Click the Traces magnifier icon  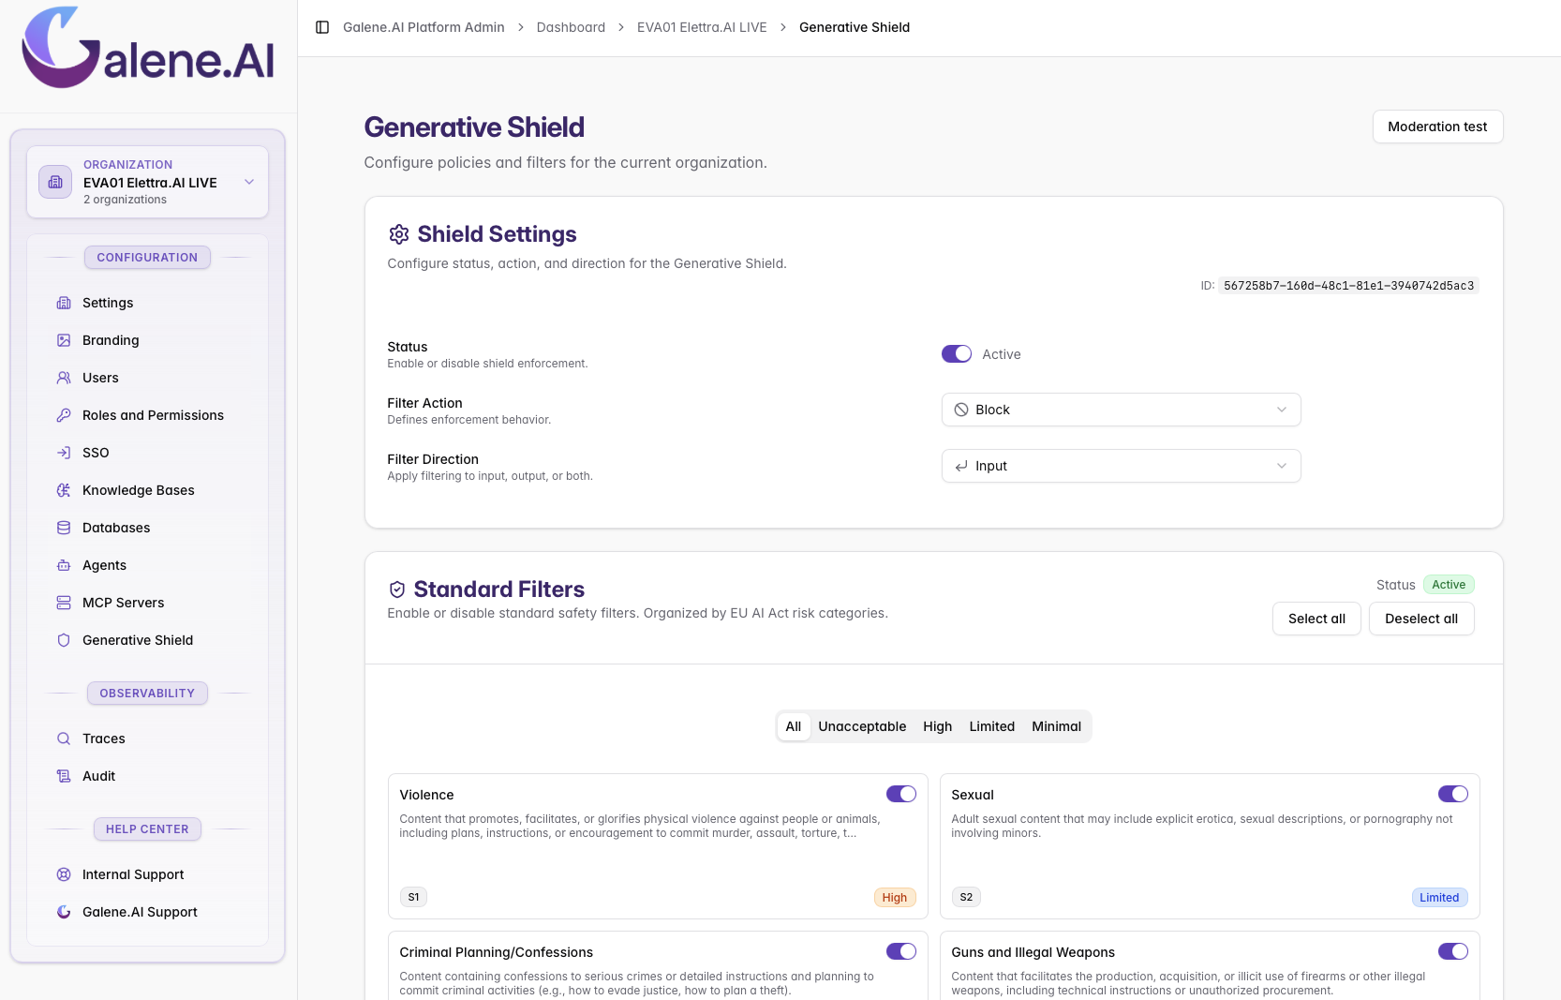point(64,739)
